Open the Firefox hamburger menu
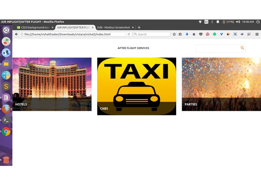 tap(257, 34)
